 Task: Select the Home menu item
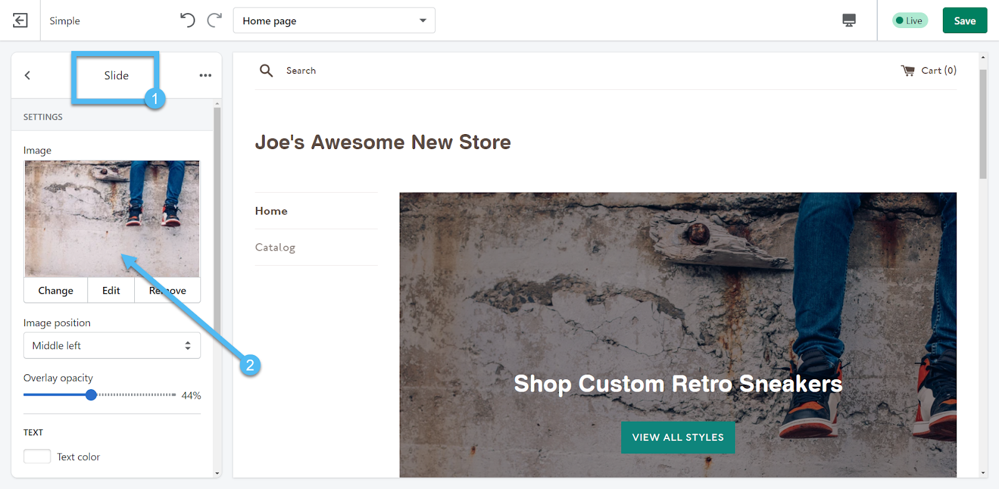[271, 211]
